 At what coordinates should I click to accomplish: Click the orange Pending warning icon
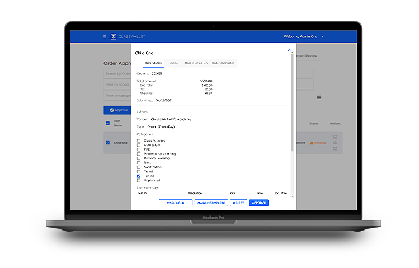(x=312, y=143)
